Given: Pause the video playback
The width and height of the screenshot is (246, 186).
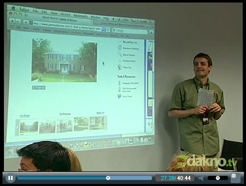Looking at the screenshot, I should click(11, 178).
